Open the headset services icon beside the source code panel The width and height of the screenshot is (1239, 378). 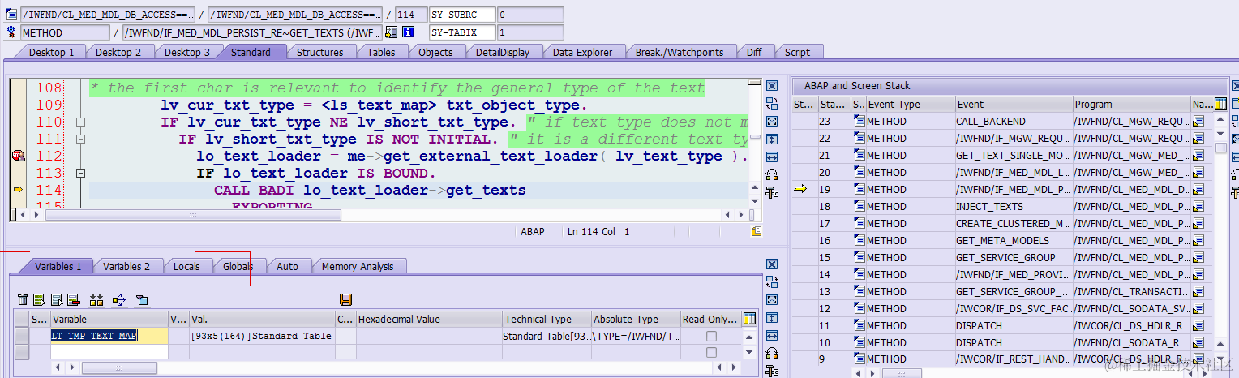coord(772,175)
